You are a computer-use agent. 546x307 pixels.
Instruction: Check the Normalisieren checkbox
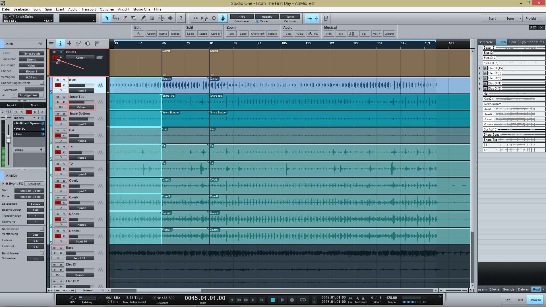pos(42,229)
